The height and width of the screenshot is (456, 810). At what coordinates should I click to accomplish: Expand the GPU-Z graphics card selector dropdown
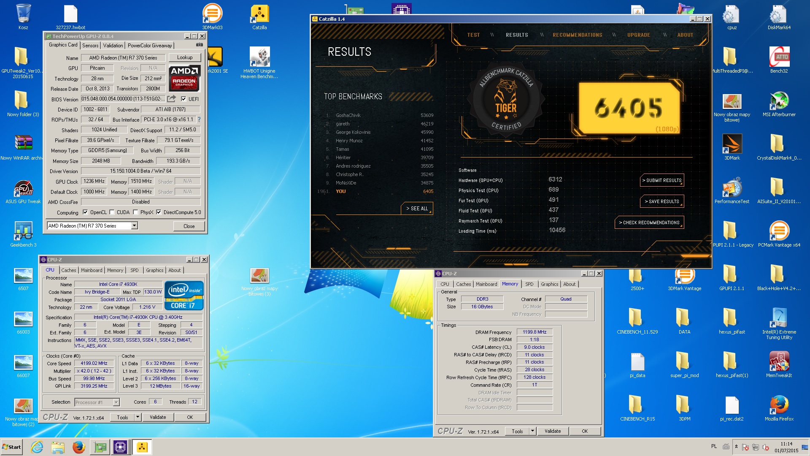134,226
